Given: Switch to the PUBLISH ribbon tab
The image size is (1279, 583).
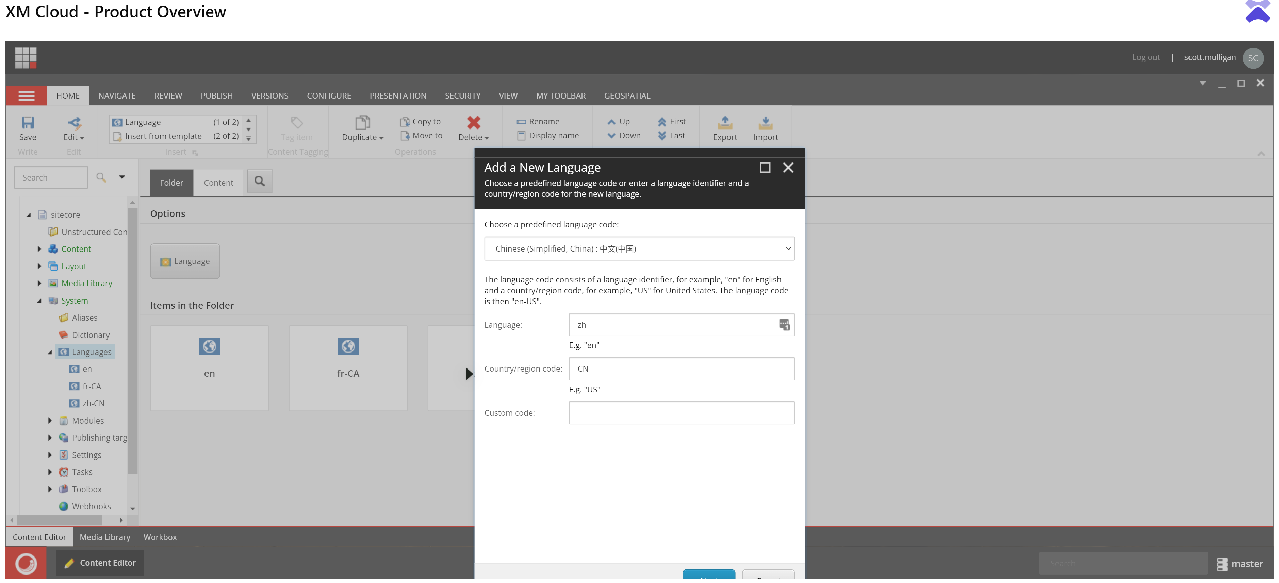Looking at the screenshot, I should tap(216, 96).
